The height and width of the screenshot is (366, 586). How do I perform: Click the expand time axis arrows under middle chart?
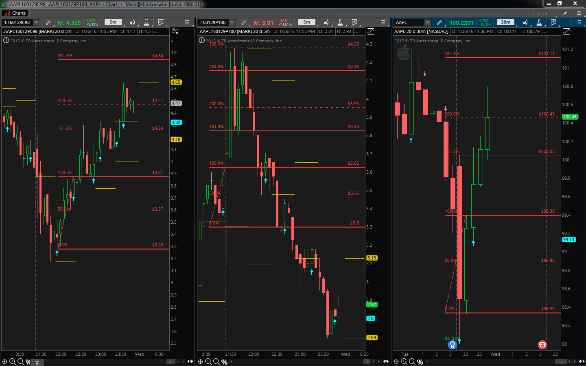tap(386, 362)
